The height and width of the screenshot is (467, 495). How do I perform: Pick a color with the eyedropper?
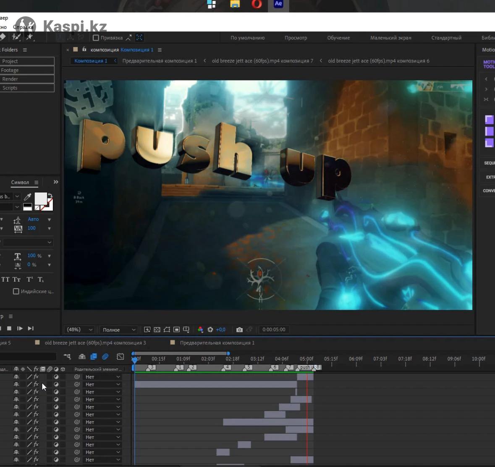click(28, 197)
